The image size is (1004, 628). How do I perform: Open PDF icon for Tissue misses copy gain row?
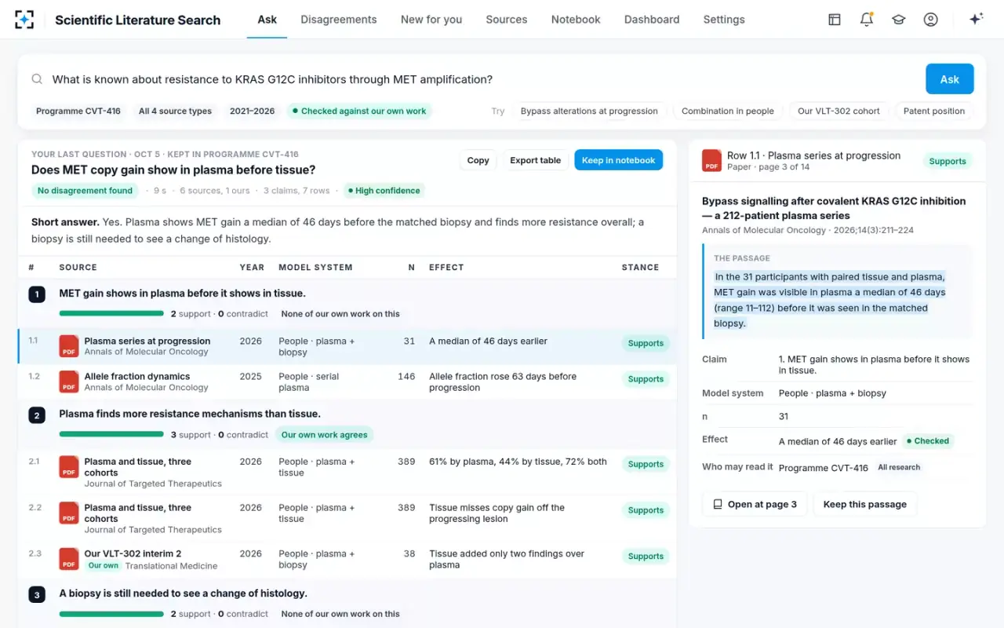coord(69,513)
